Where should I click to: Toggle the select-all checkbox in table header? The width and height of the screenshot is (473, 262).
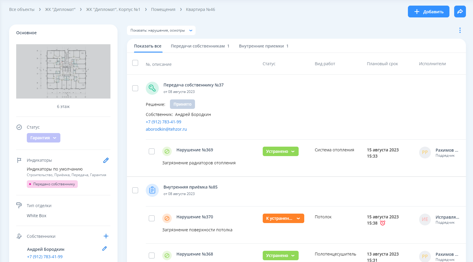click(135, 63)
